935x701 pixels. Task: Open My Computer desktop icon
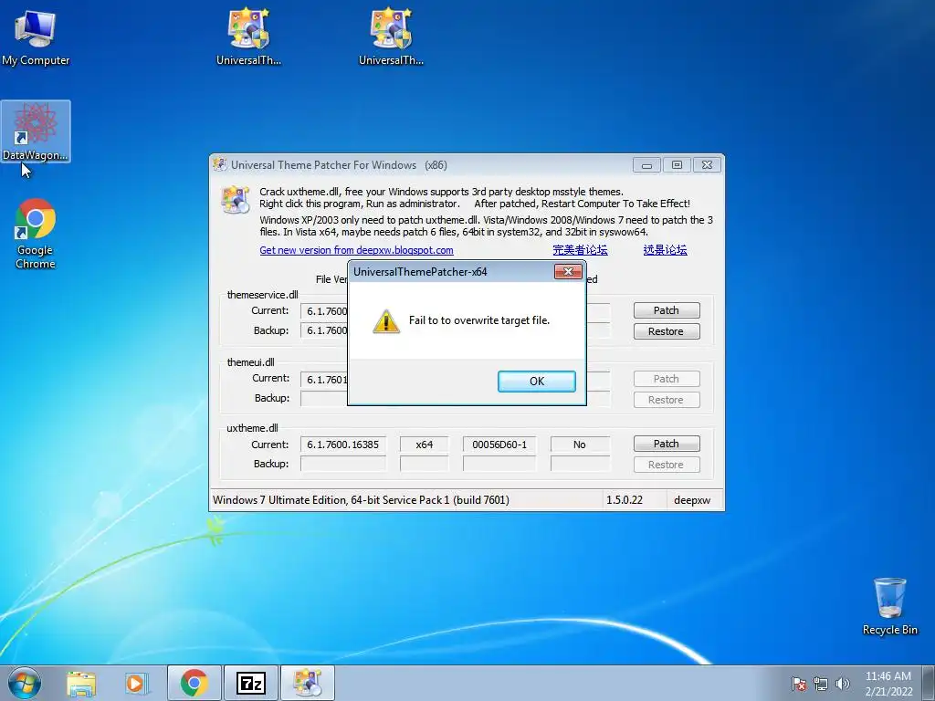(x=36, y=37)
